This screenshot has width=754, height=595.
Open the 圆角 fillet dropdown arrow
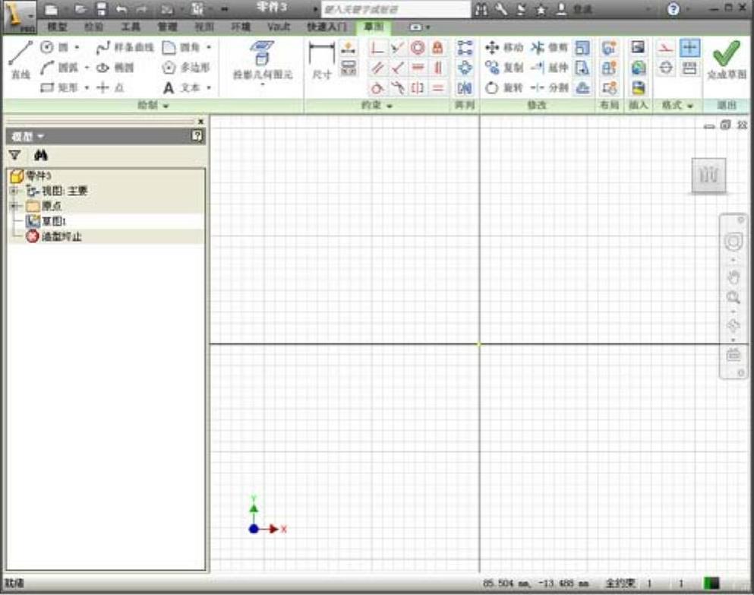tap(208, 47)
